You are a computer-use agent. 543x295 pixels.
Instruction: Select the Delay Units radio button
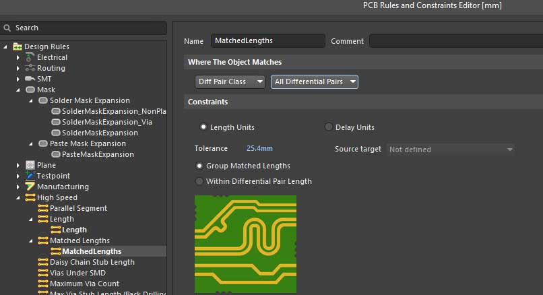tap(329, 127)
